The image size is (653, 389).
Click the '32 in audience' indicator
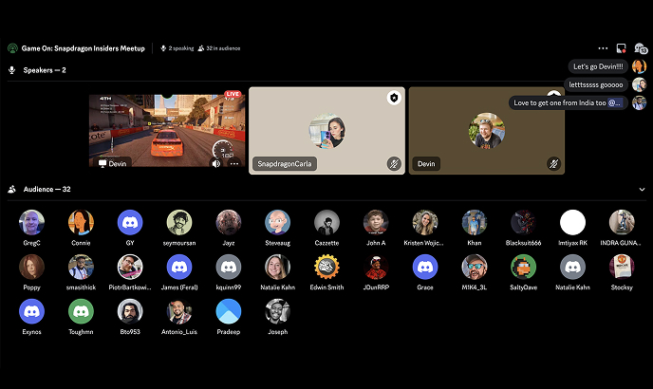[219, 48]
